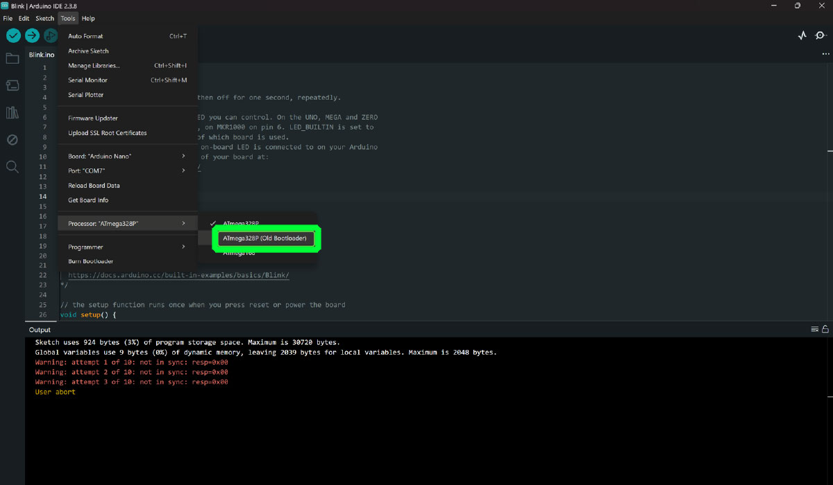
Task: Click "attempt 1 of 10" warning line
Action: click(x=131, y=362)
